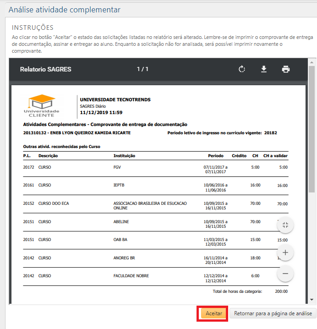Download the Relatorio SAGRES PDF

coord(264,69)
